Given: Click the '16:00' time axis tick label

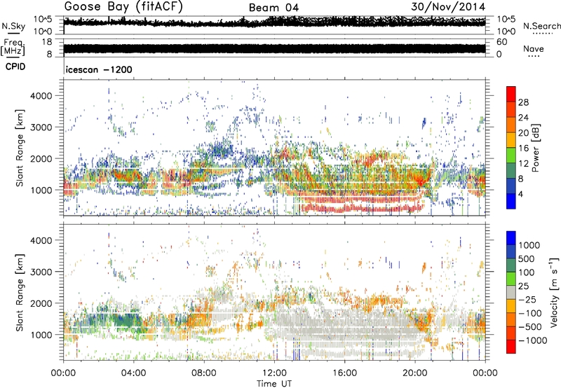Looking at the screenshot, I should pos(344,373).
